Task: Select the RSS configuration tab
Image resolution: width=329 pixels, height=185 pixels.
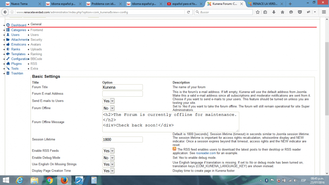Action: click(34, 64)
